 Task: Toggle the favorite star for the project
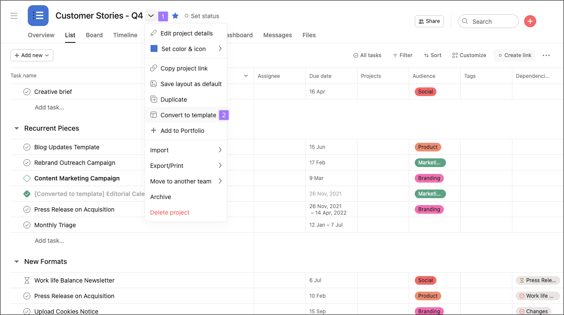coord(175,16)
